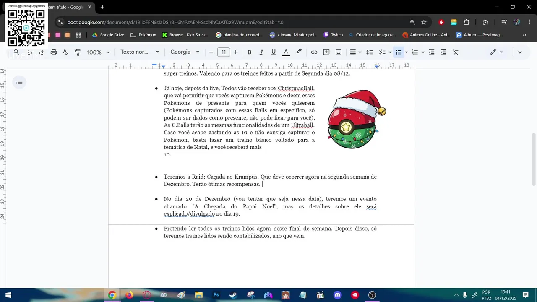This screenshot has height=302, width=537.
Task: Click the redo arrow in toolbar
Action: click(42, 52)
